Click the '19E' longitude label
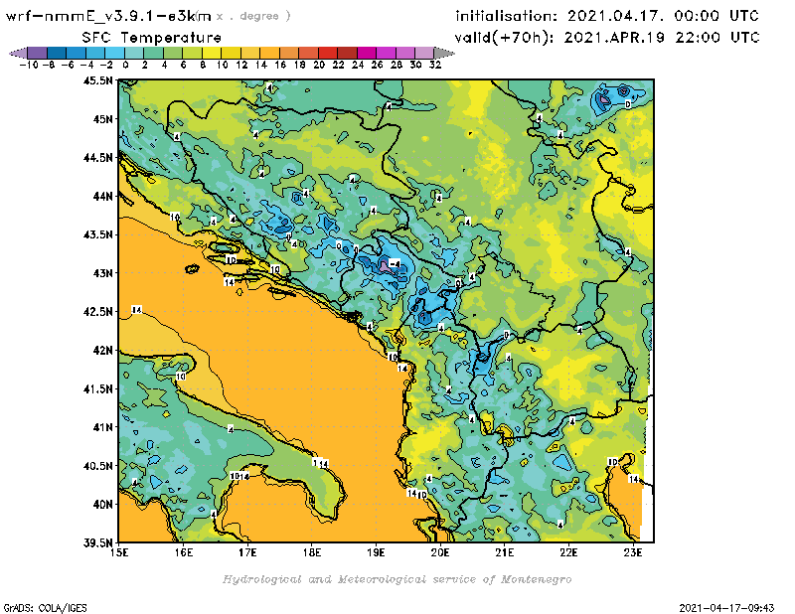This screenshot has height=614, width=795. coord(376,552)
